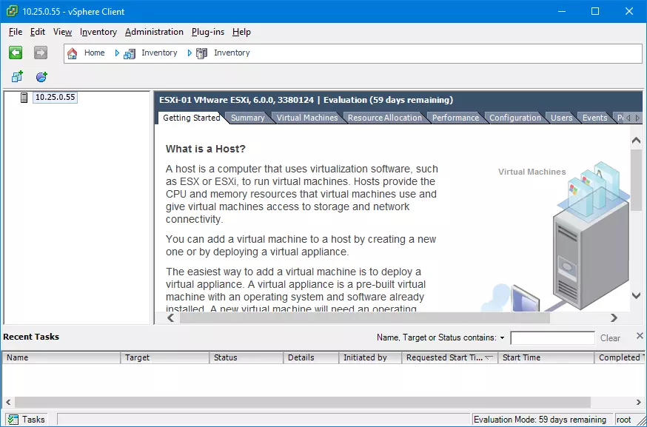647x427 pixels.
Task: Select host 10.25.0.55 in inventory tree
Action: [x=56, y=98]
